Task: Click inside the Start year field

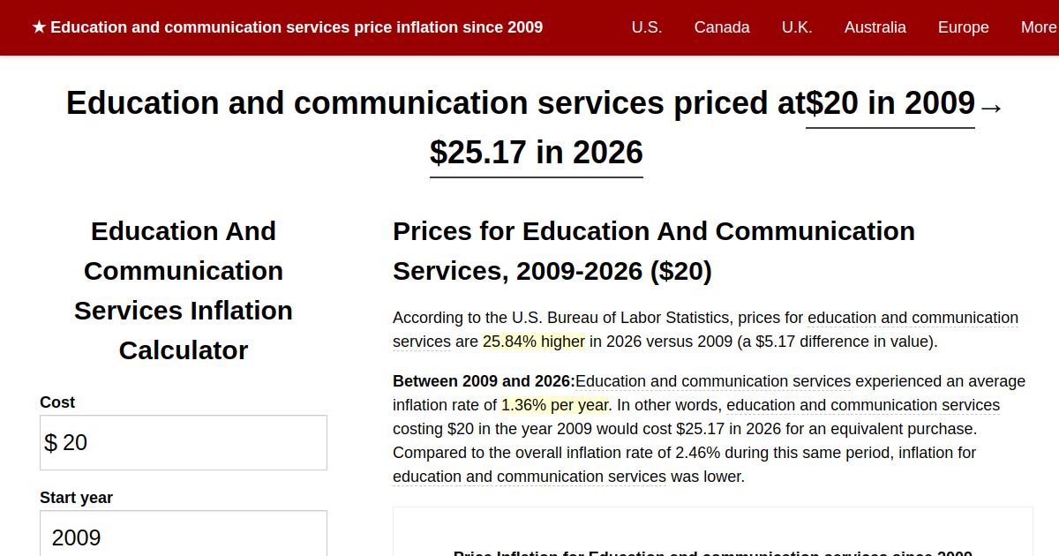Action: point(183,537)
